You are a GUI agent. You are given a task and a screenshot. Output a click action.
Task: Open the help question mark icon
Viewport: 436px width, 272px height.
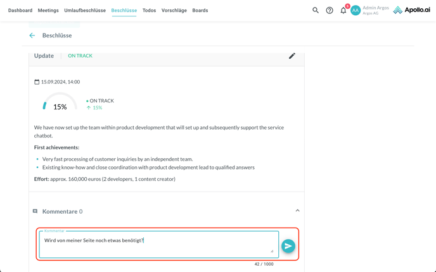click(330, 10)
